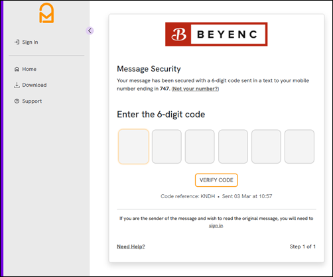
Task: Select the third code digit box
Action: click(x=200, y=146)
